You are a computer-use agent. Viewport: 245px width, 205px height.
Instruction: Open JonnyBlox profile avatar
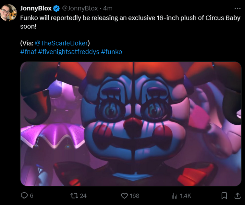(8, 13)
